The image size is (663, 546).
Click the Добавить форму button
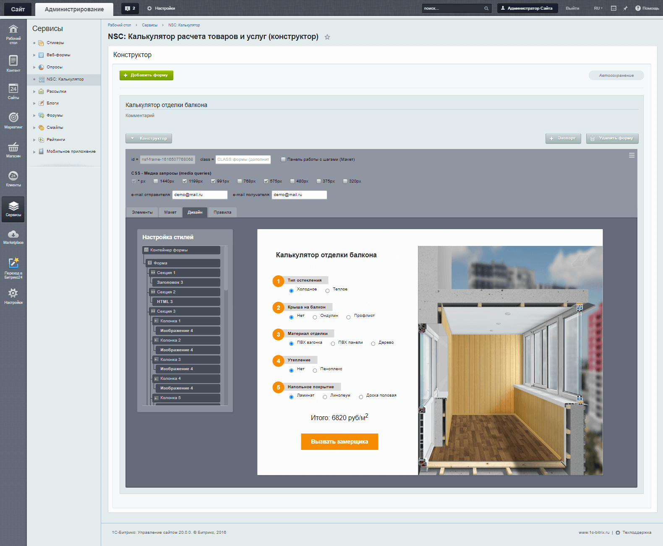146,75
